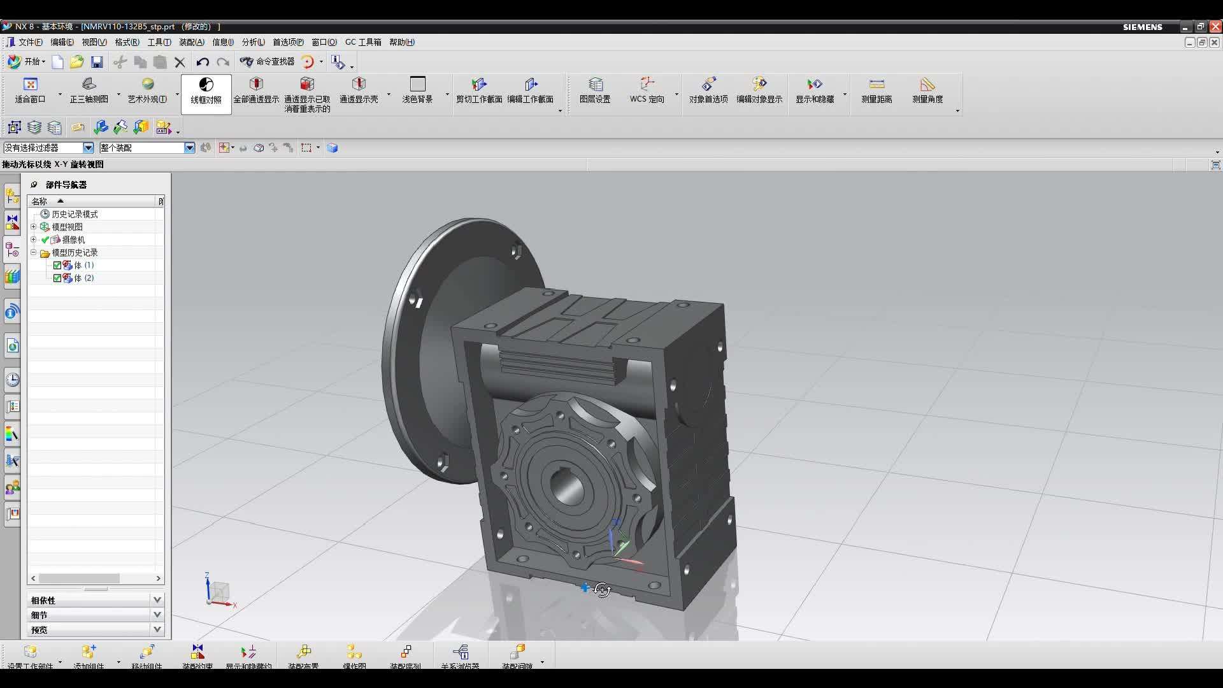
Task: Uncheck the 体 (2) body checkbox
Action: click(x=57, y=278)
